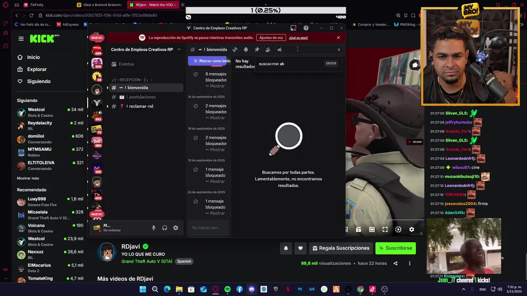Toggle Discord microphone mute
The image size is (527, 296).
click(154, 228)
